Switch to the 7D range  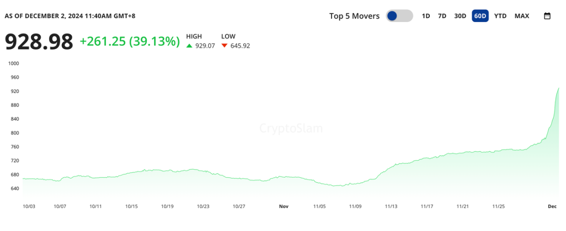[x=442, y=16]
